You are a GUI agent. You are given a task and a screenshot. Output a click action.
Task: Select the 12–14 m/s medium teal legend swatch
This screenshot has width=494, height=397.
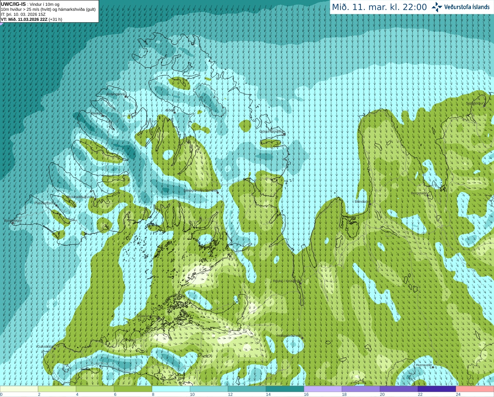tap(247, 389)
